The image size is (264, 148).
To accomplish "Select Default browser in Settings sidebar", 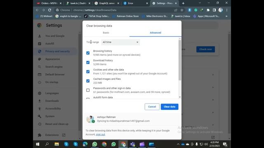I will tap(55, 74).
